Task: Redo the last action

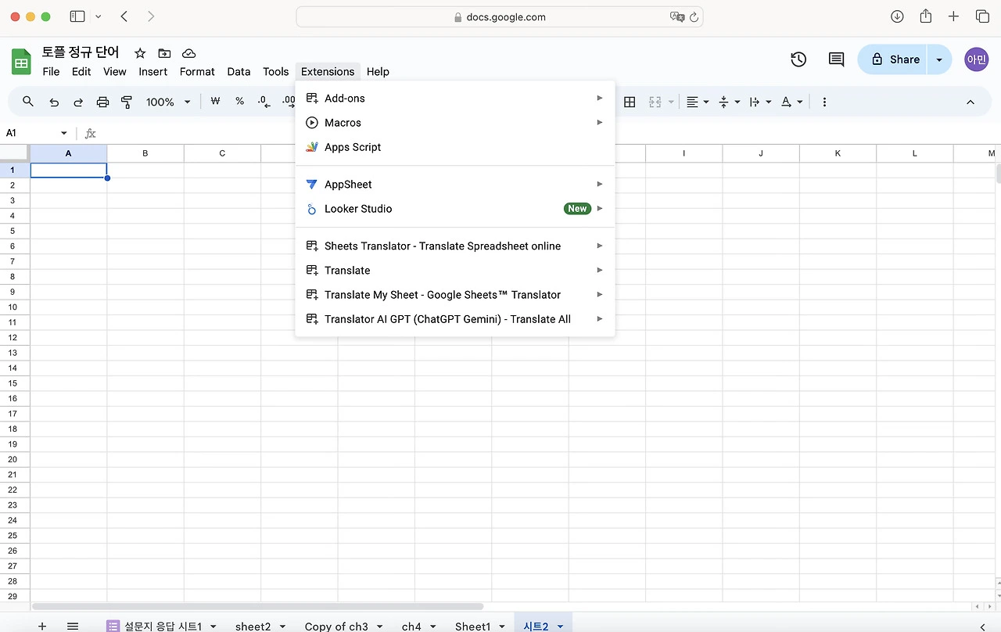Action: [78, 102]
